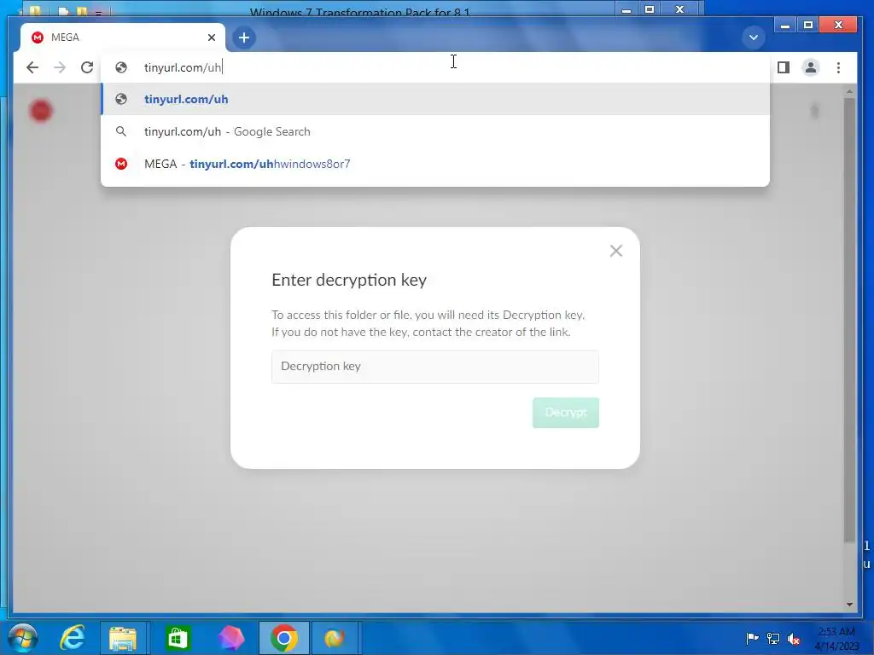Click the page vertical scrollbar
Viewport: 874px width, 655px height.
click(849, 321)
